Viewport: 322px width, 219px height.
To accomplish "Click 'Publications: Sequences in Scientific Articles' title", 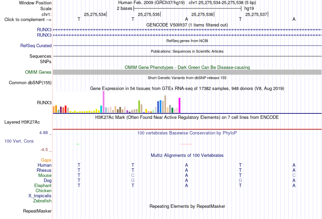I will point(187,51).
